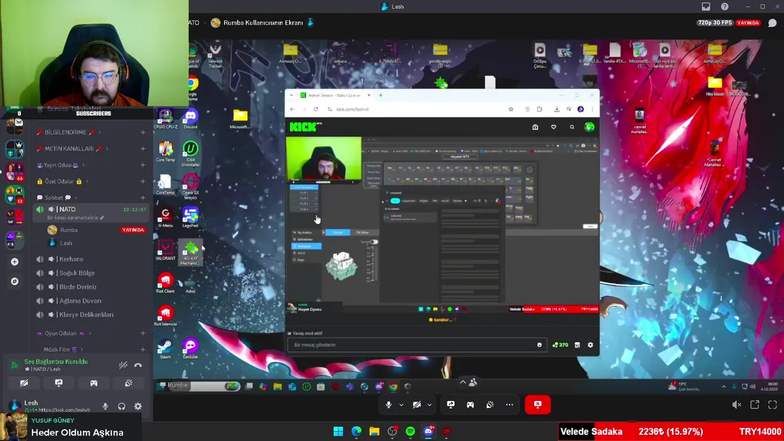The image size is (784, 441).
Task: Open Spotify from Windows taskbar
Action: [x=410, y=431]
